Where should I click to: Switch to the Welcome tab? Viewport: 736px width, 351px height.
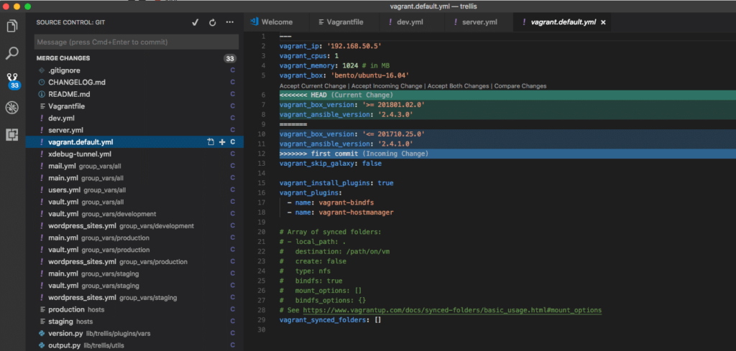[x=277, y=22]
